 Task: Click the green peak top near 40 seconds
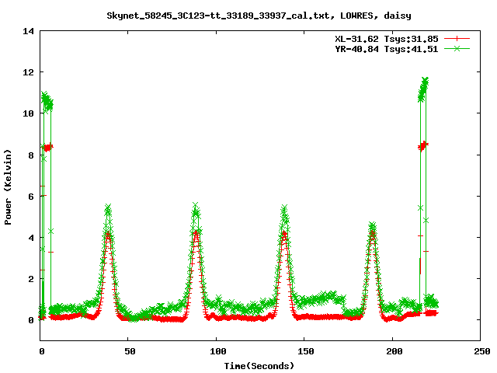[108, 207]
